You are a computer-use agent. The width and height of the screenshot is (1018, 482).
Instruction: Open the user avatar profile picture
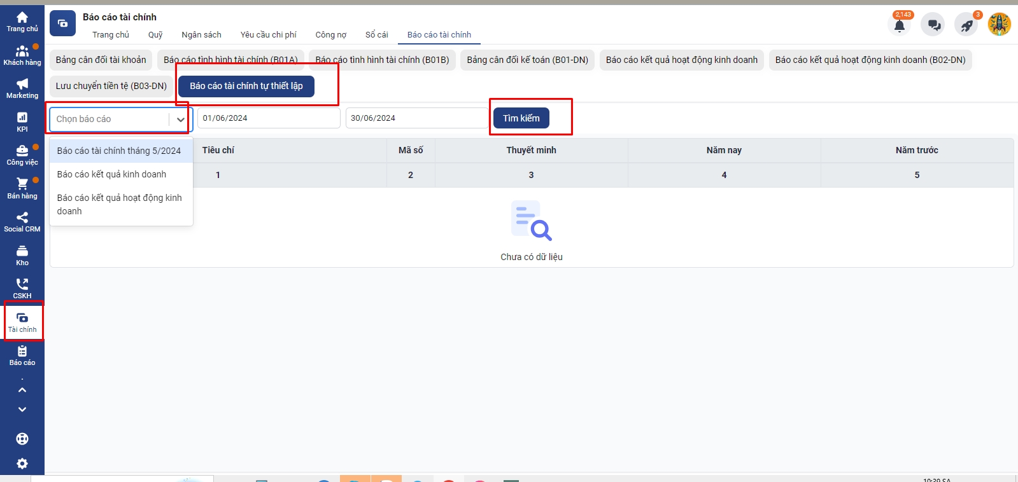(999, 25)
